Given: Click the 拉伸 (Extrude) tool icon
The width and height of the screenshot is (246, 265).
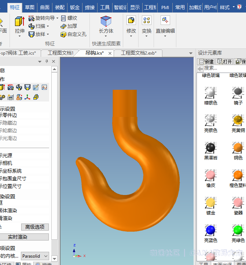Looking at the screenshot, I should (x=19, y=22).
